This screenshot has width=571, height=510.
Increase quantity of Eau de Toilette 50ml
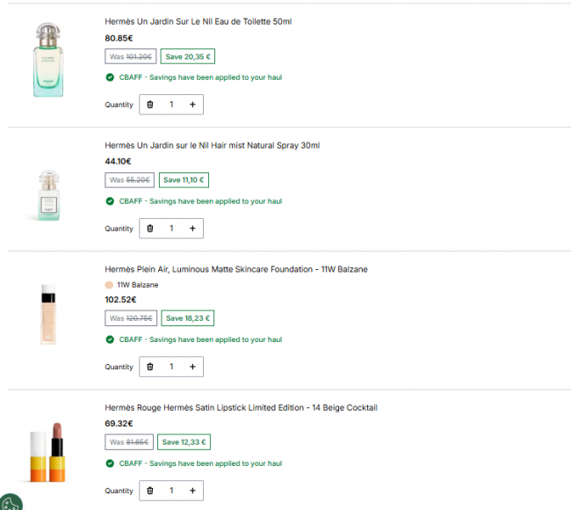192,105
